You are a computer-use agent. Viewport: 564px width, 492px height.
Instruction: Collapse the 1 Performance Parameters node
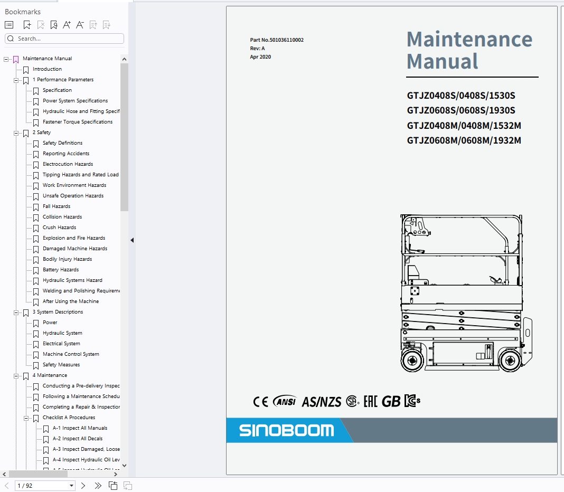pyautogui.click(x=16, y=80)
